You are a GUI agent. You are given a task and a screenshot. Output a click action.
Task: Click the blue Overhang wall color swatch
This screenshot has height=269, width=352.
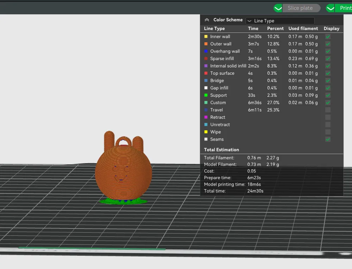[206, 51]
